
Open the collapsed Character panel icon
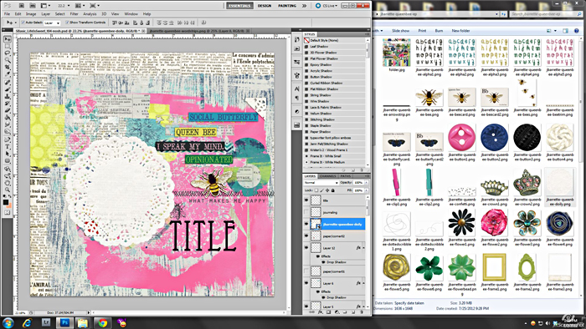297,89
